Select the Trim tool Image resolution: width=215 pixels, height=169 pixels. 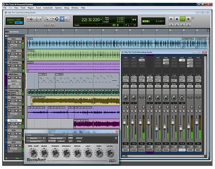click(52, 19)
